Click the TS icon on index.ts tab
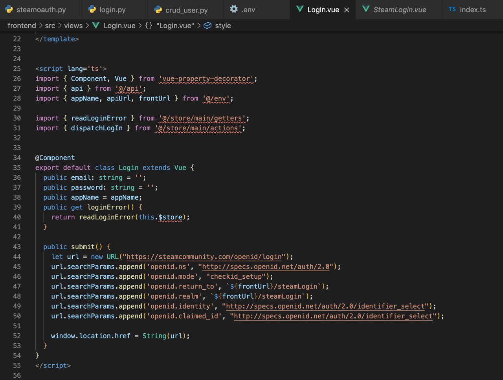This screenshot has width=503, height=380. pos(452,9)
